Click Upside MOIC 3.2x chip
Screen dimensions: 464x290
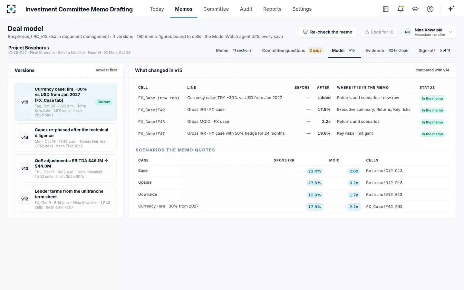(354, 183)
